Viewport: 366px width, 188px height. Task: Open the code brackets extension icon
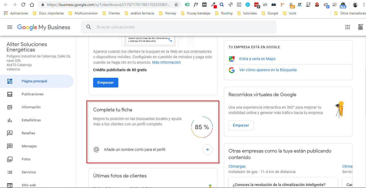tap(239, 5)
